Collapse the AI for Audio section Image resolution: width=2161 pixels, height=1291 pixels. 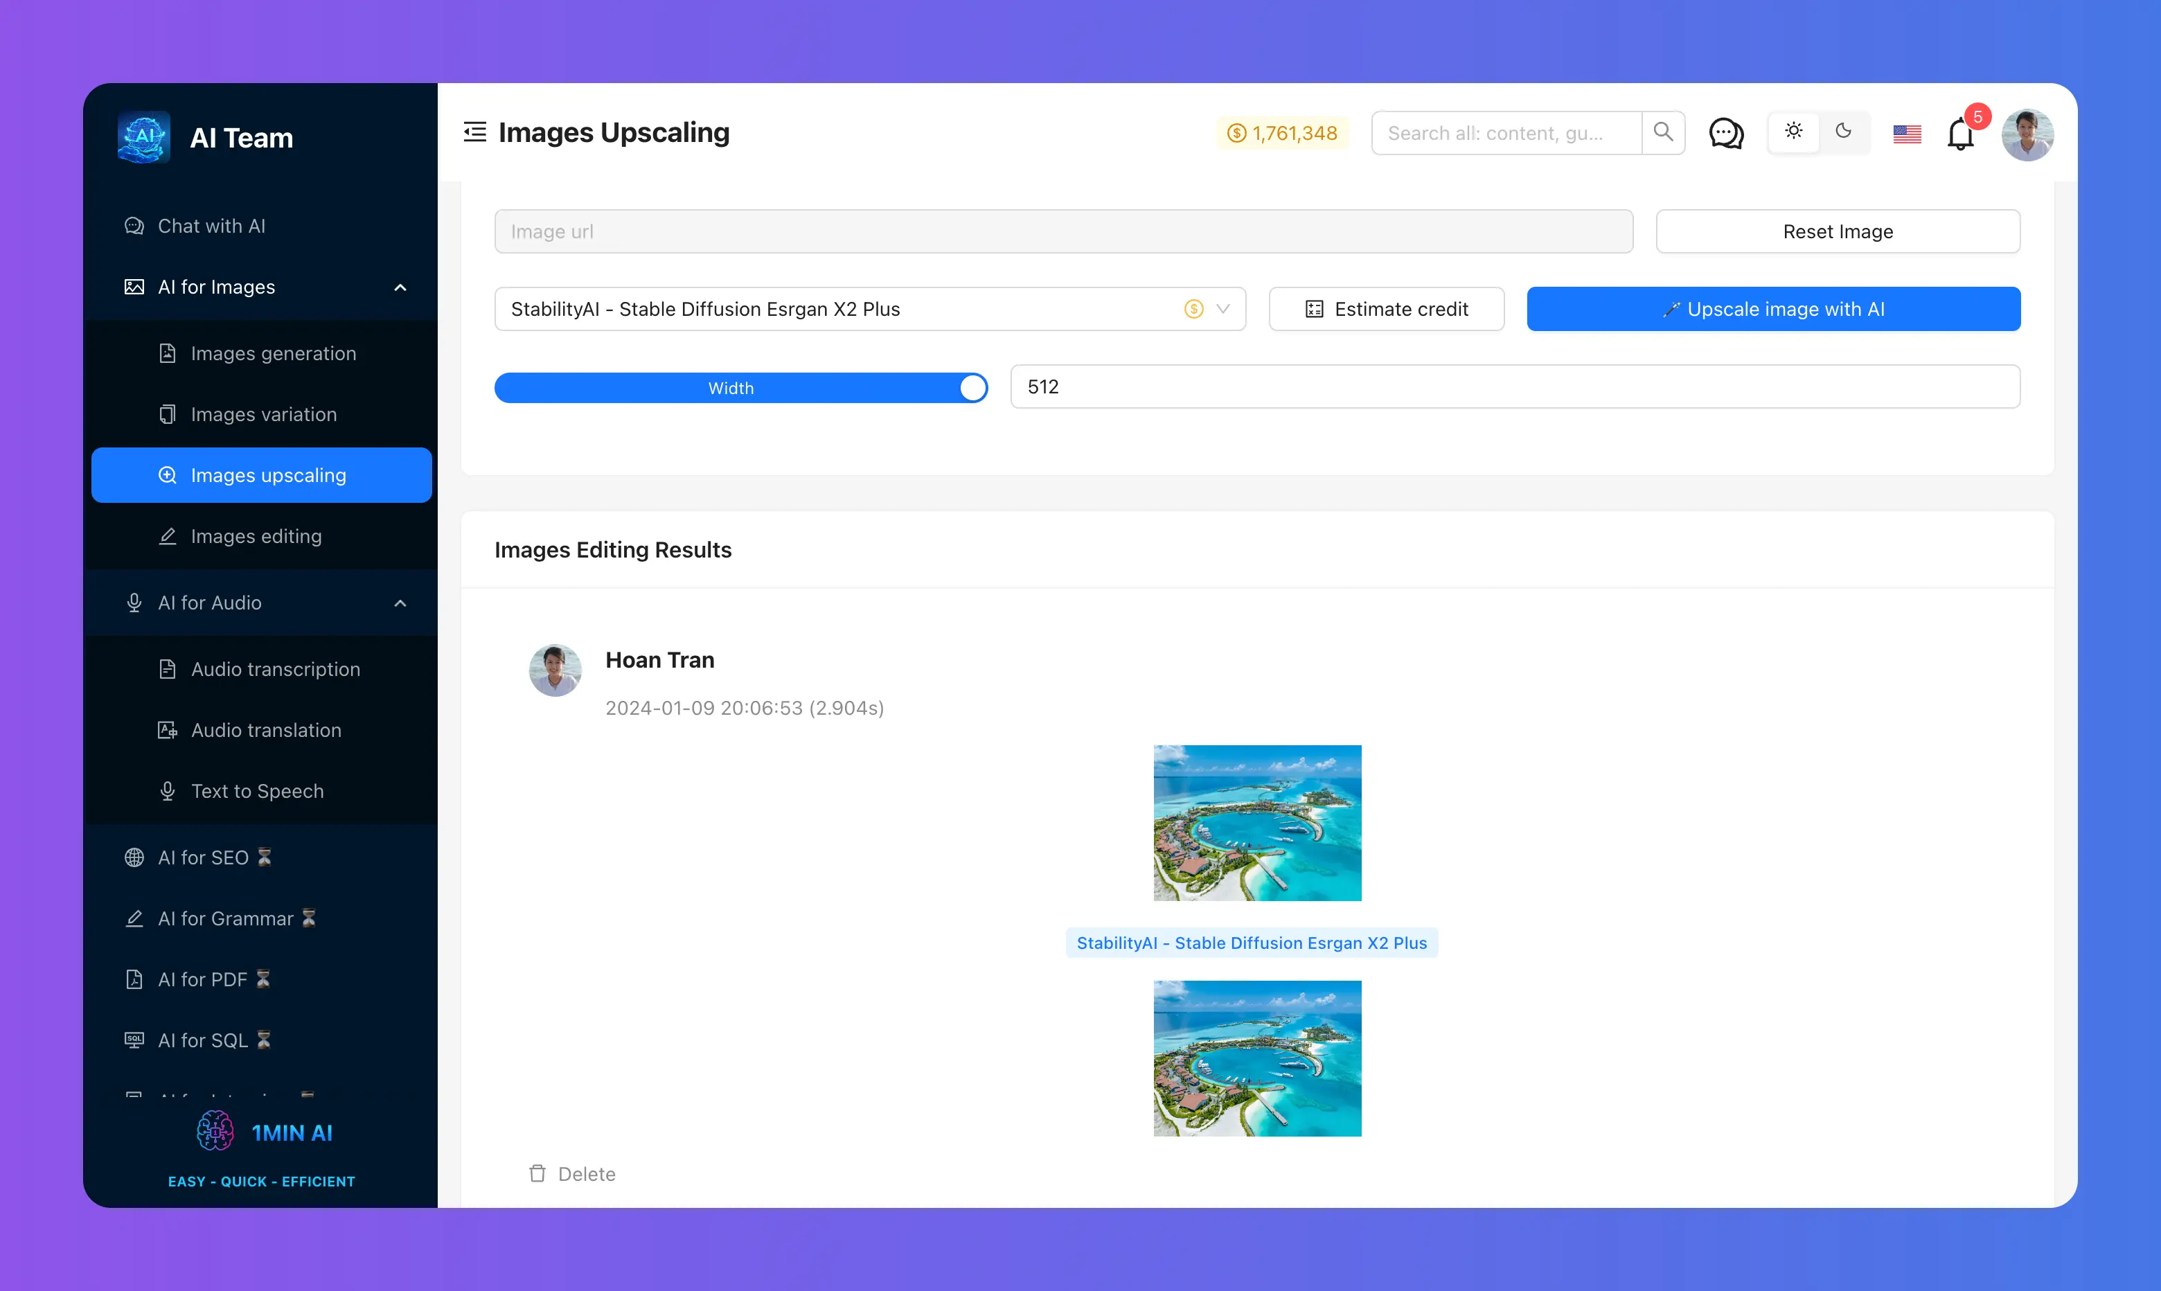click(x=400, y=603)
